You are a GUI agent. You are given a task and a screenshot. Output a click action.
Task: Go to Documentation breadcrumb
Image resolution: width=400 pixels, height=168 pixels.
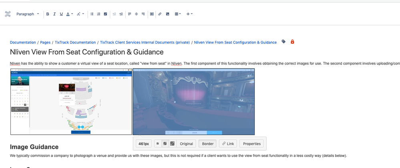(x=23, y=43)
